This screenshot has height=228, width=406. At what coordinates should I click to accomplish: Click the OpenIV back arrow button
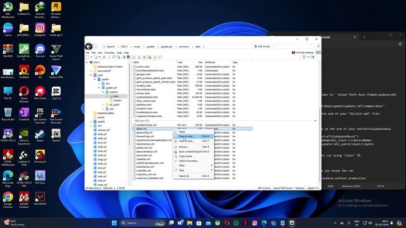pos(89,46)
